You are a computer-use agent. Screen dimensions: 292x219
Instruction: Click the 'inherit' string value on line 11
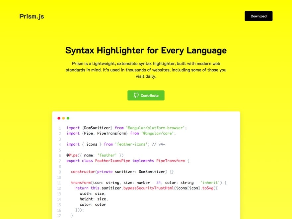[x=211, y=183]
